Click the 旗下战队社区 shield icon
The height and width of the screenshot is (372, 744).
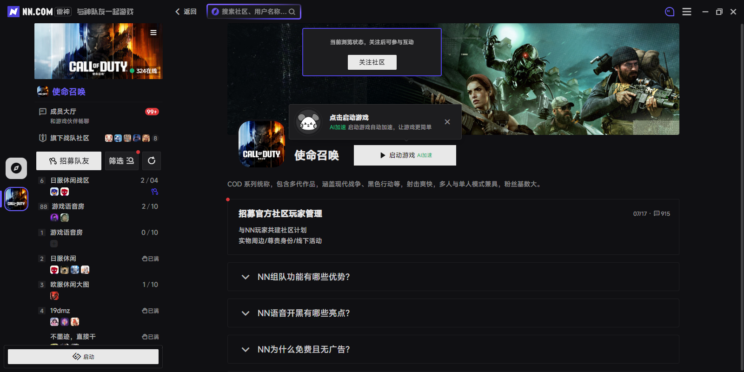coord(43,138)
